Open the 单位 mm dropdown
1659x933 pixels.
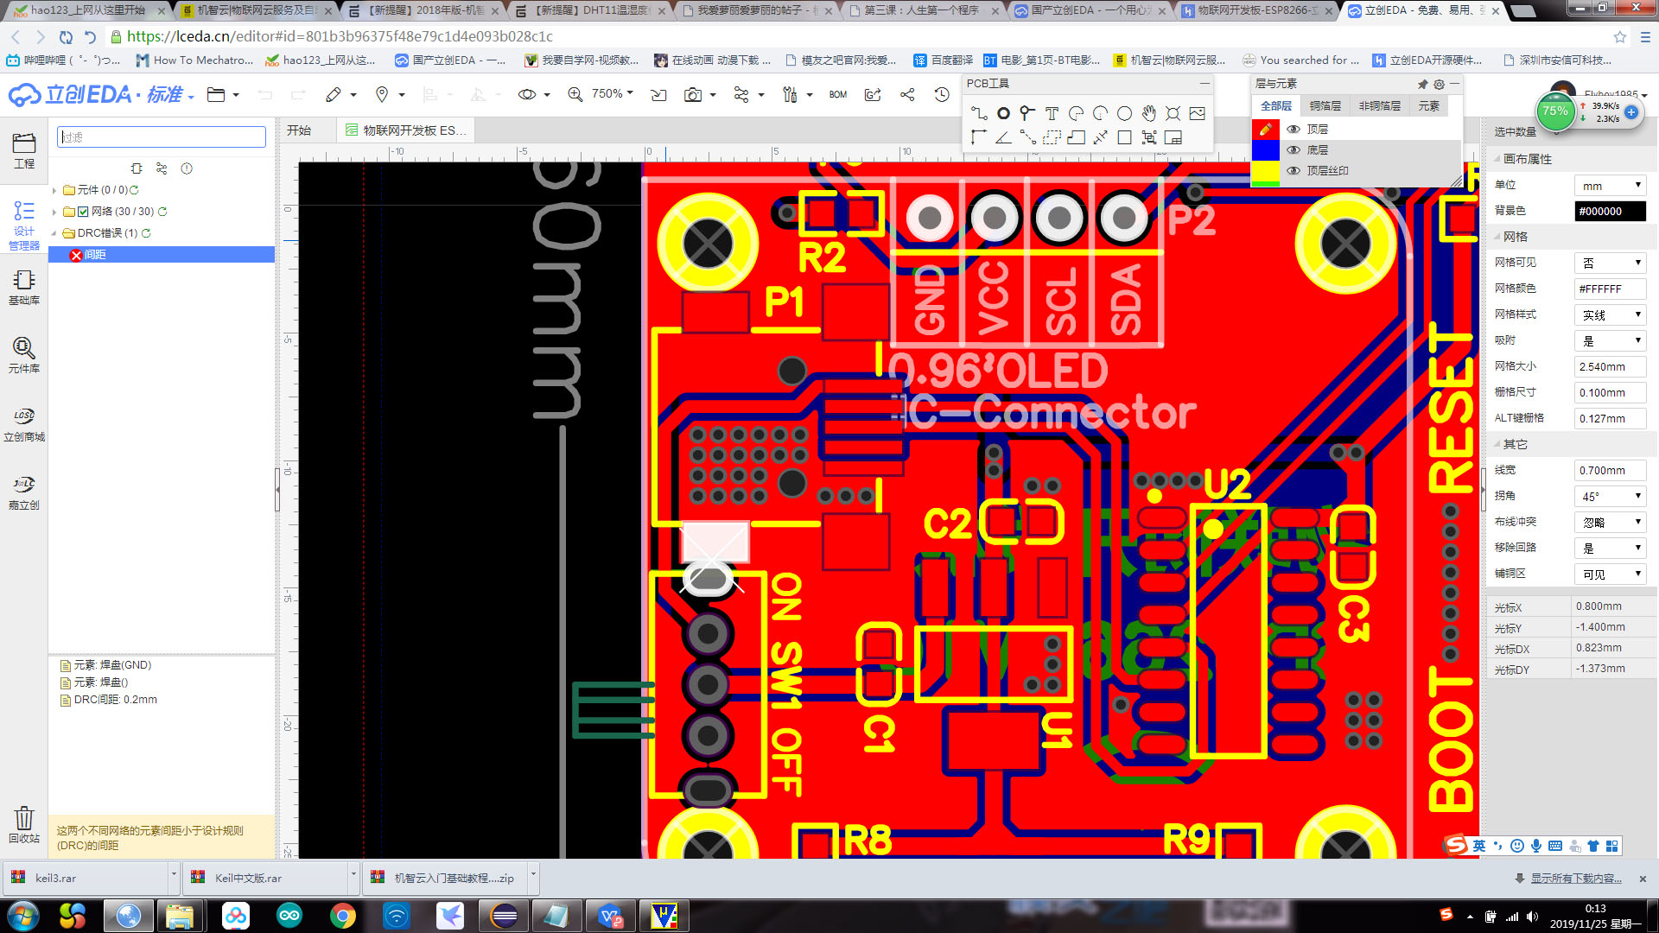(1610, 186)
